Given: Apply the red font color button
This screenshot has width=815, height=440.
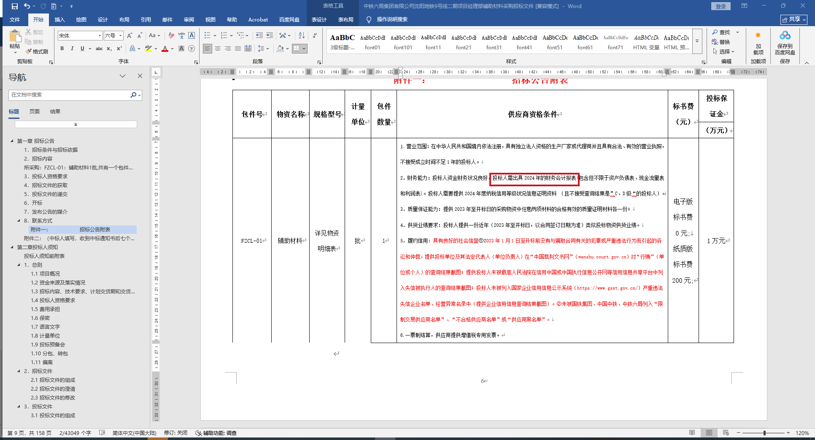Looking at the screenshot, I should point(165,49).
